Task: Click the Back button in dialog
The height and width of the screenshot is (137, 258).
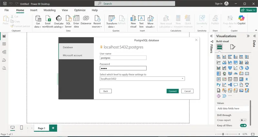Action: pyautogui.click(x=106, y=91)
